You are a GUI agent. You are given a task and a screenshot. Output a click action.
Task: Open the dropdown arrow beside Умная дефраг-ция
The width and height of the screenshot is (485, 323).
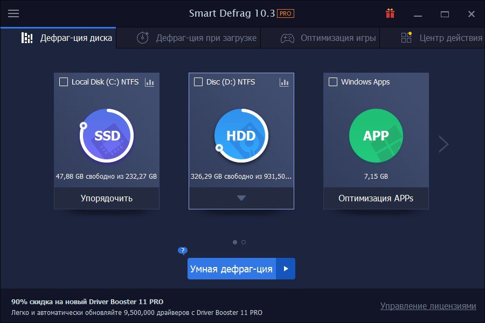click(286, 269)
